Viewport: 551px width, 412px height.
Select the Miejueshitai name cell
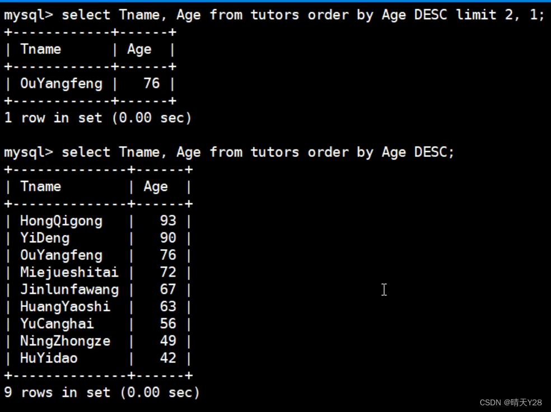[69, 273]
